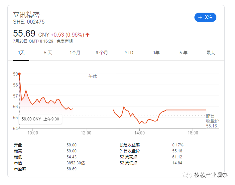Click the WeChat logo watermark icon

click(x=187, y=174)
